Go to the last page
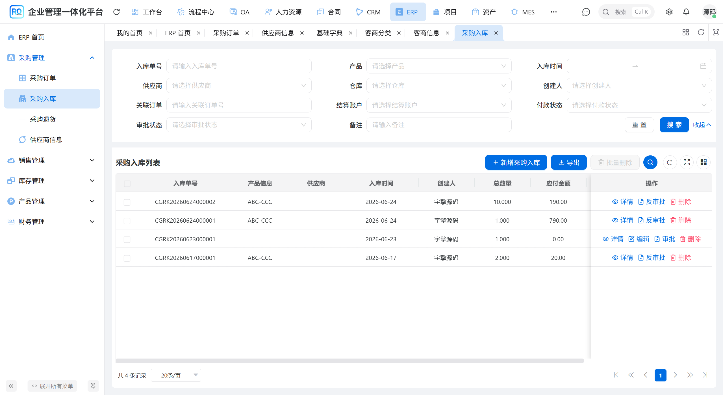Screen dimensions: 723x395 click(x=705, y=375)
